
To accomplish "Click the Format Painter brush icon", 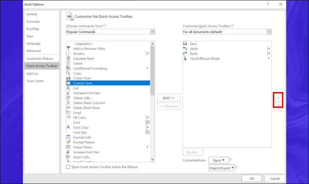I will point(68,142).
